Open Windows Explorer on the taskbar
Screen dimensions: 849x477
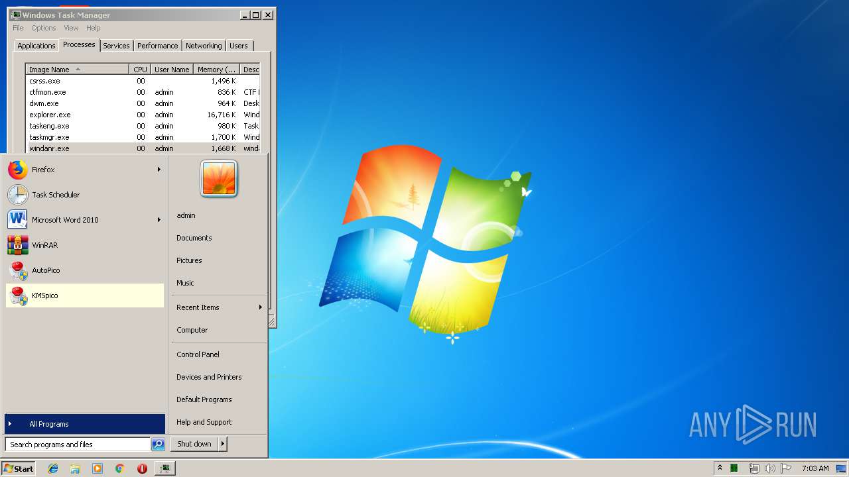coord(75,468)
